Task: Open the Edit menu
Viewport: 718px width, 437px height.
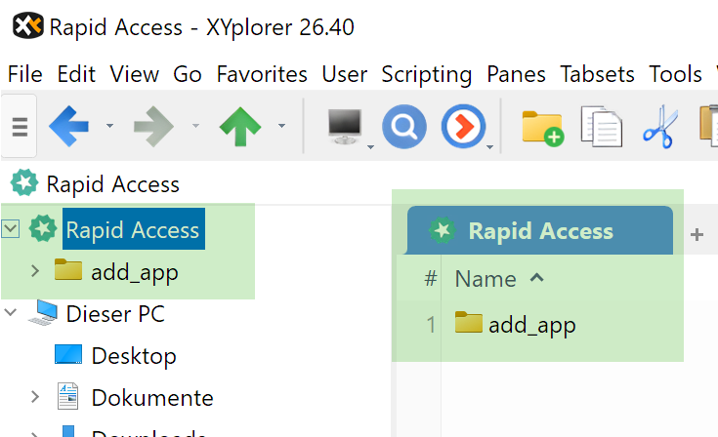Action: (76, 74)
